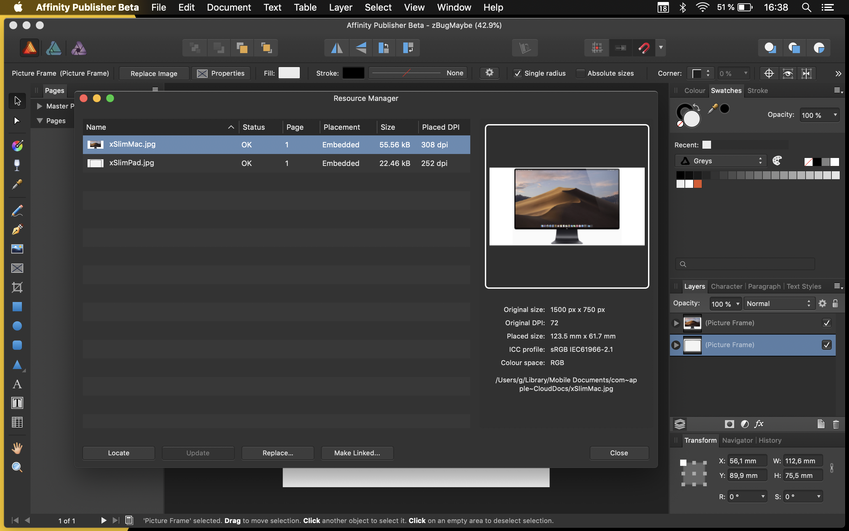Expand the Master Pages tree
Screen dimensions: 849x531
pyautogui.click(x=39, y=106)
